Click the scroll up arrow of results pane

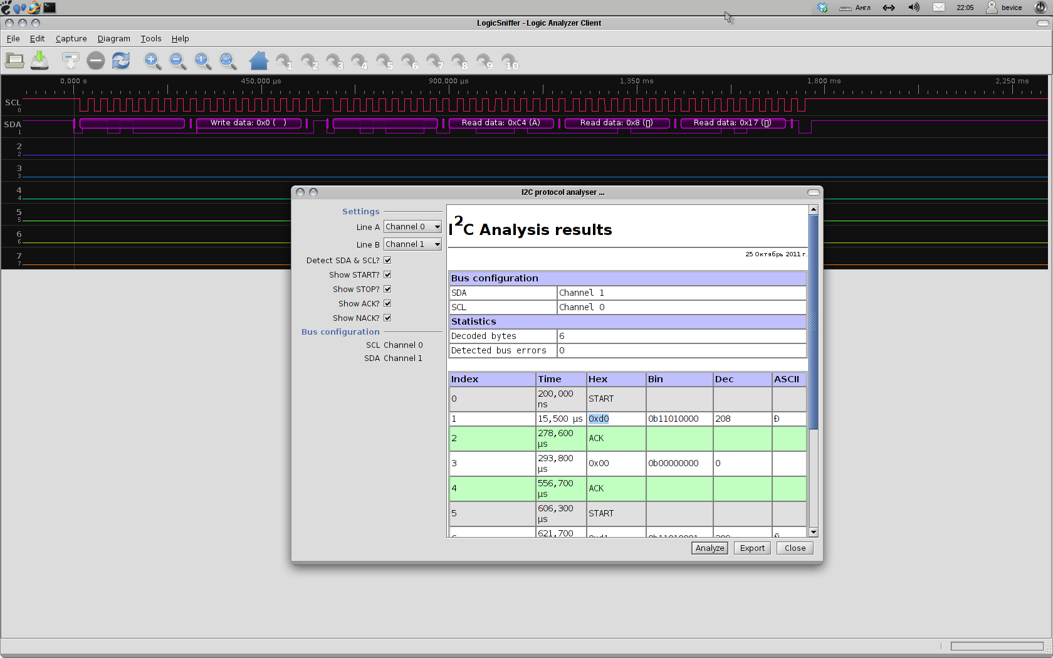814,209
